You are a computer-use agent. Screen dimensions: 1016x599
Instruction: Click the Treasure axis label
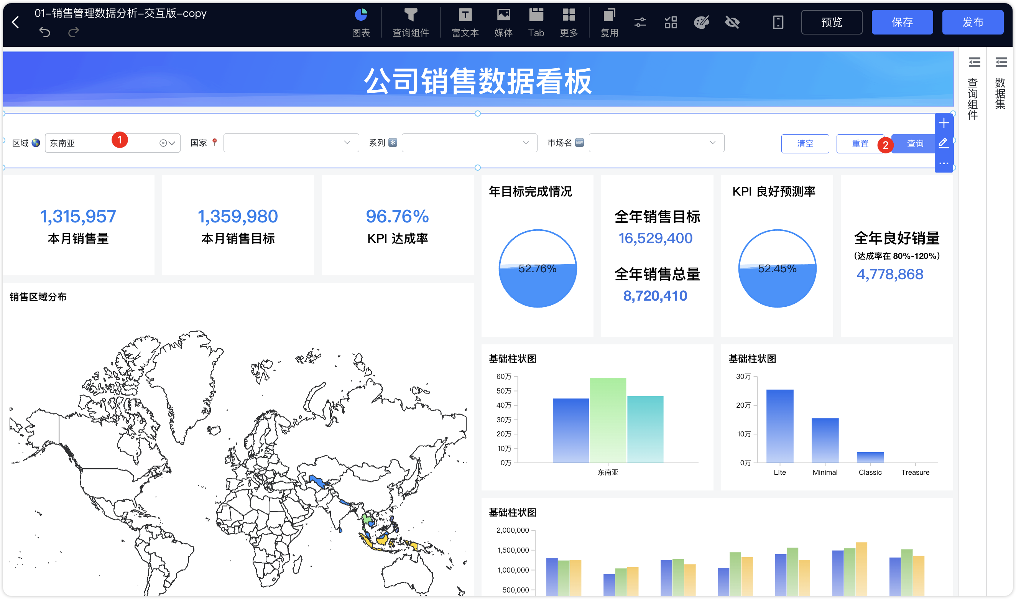click(915, 472)
